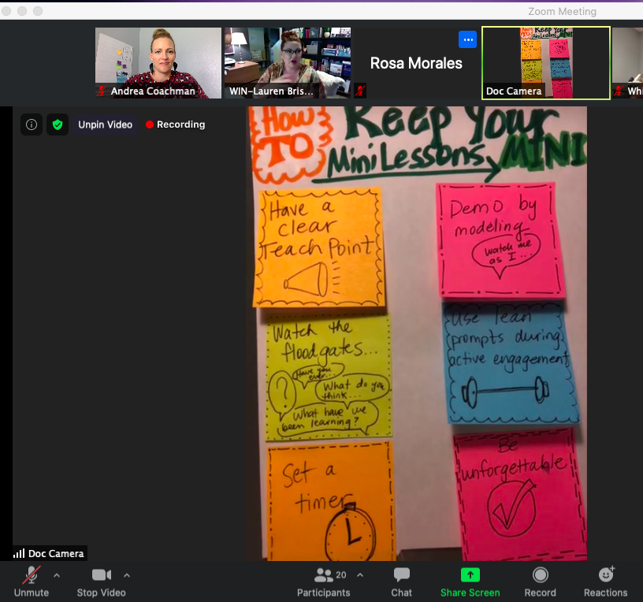Select the Doc Camera video thumbnail
This screenshot has width=643, height=602.
[x=546, y=63]
